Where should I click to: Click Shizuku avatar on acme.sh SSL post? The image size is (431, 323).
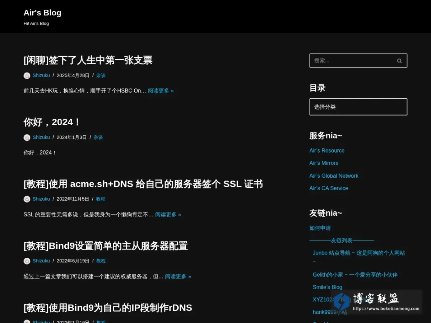pyautogui.click(x=27, y=199)
